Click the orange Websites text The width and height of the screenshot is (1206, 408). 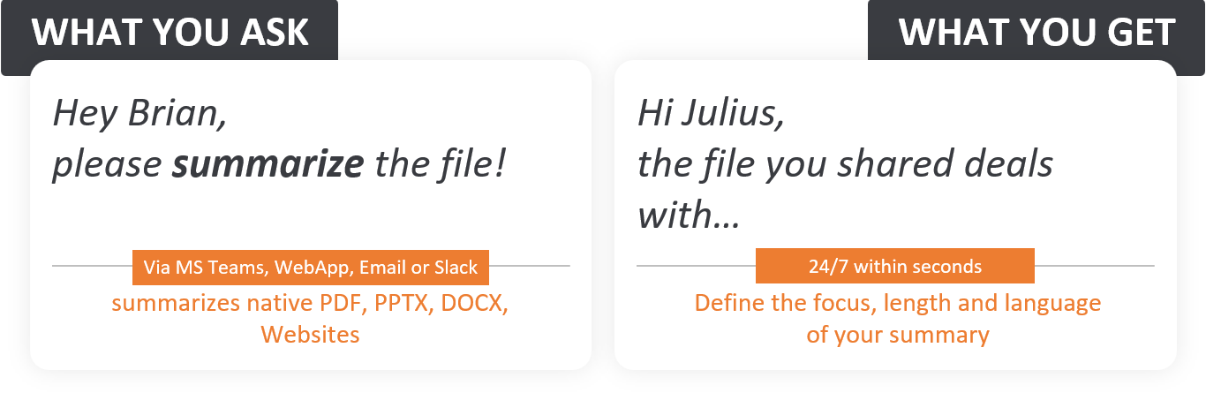tap(310, 335)
